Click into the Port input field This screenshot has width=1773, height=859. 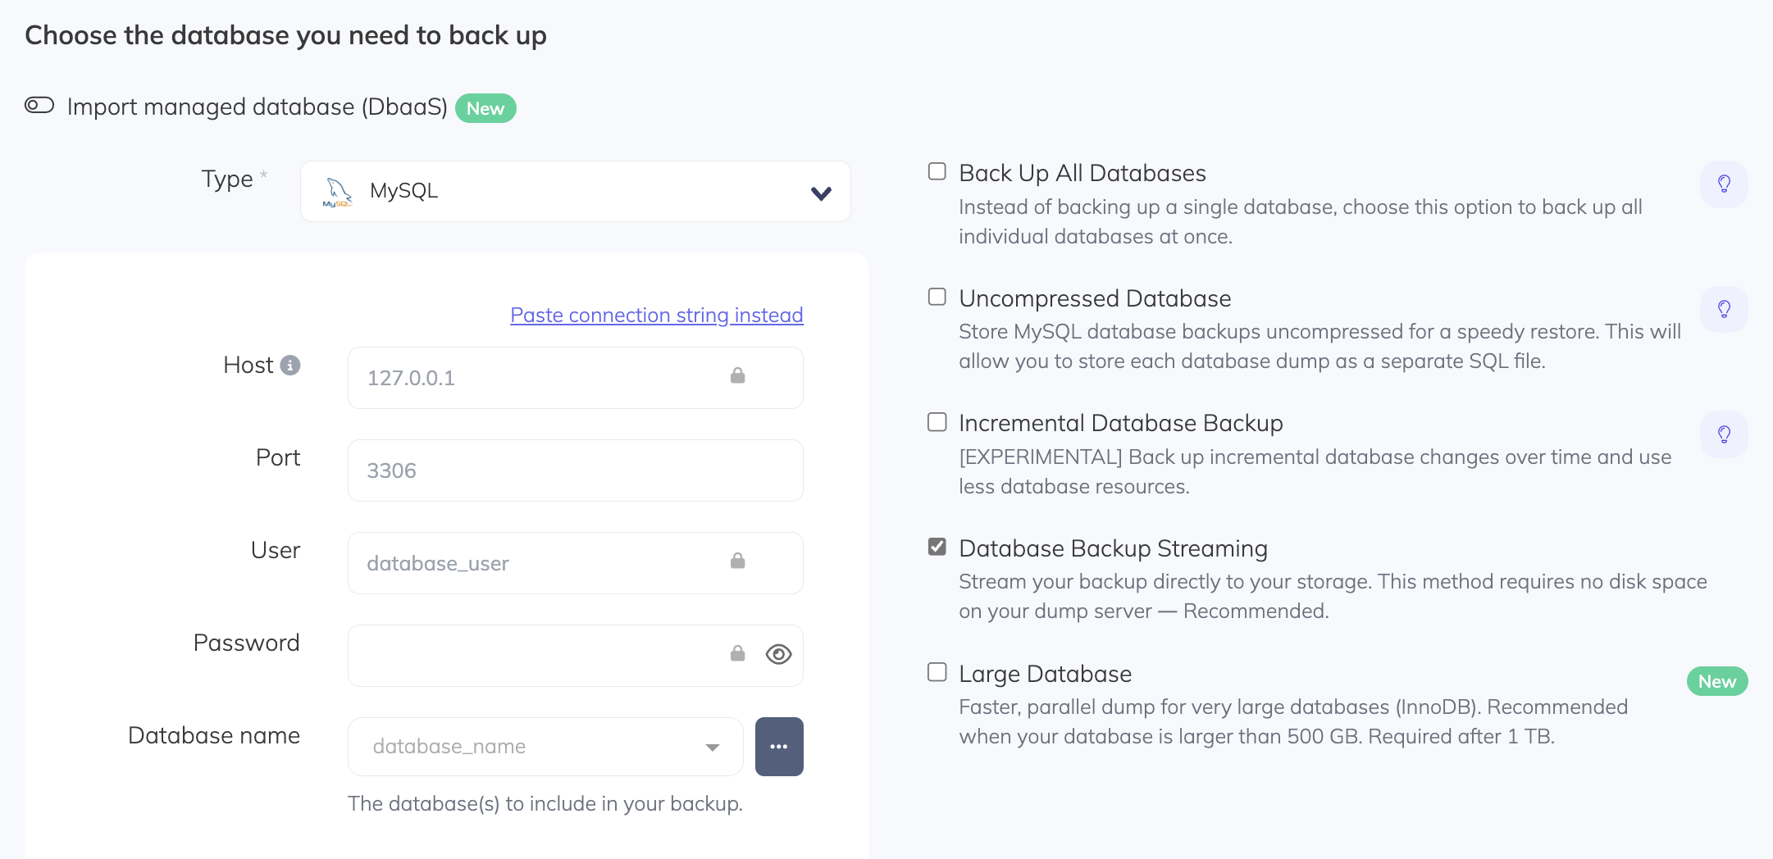pyautogui.click(x=575, y=470)
